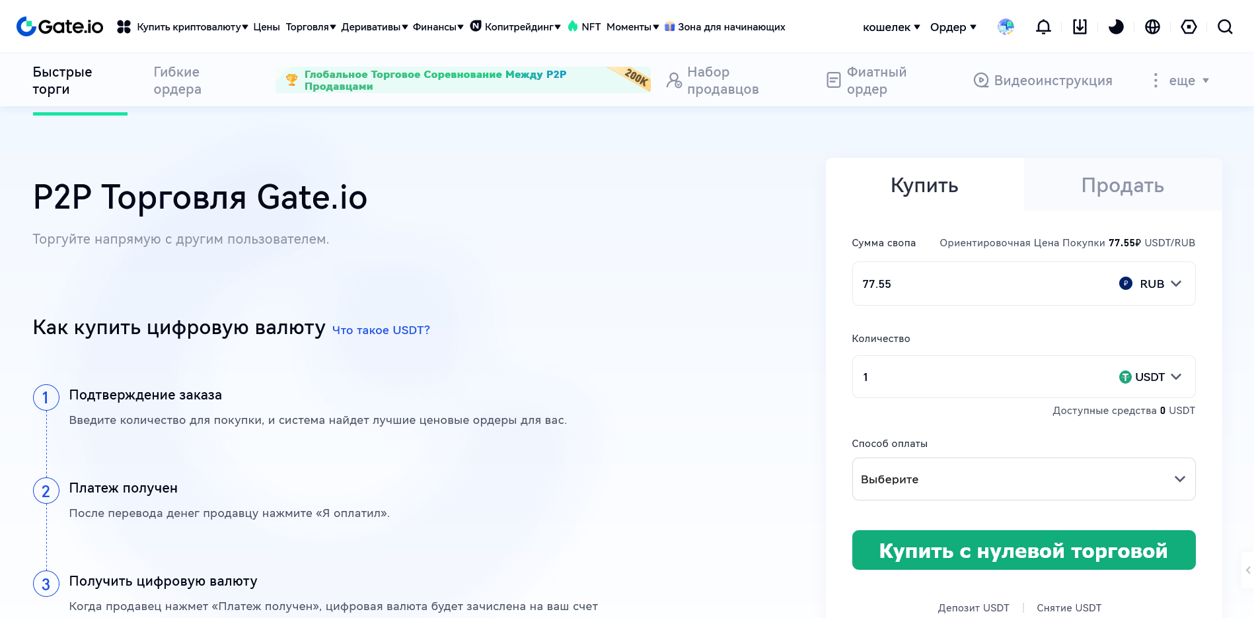This screenshot has height=618, width=1254.
Task: Open the Что такое USDT? link
Action: pos(381,330)
